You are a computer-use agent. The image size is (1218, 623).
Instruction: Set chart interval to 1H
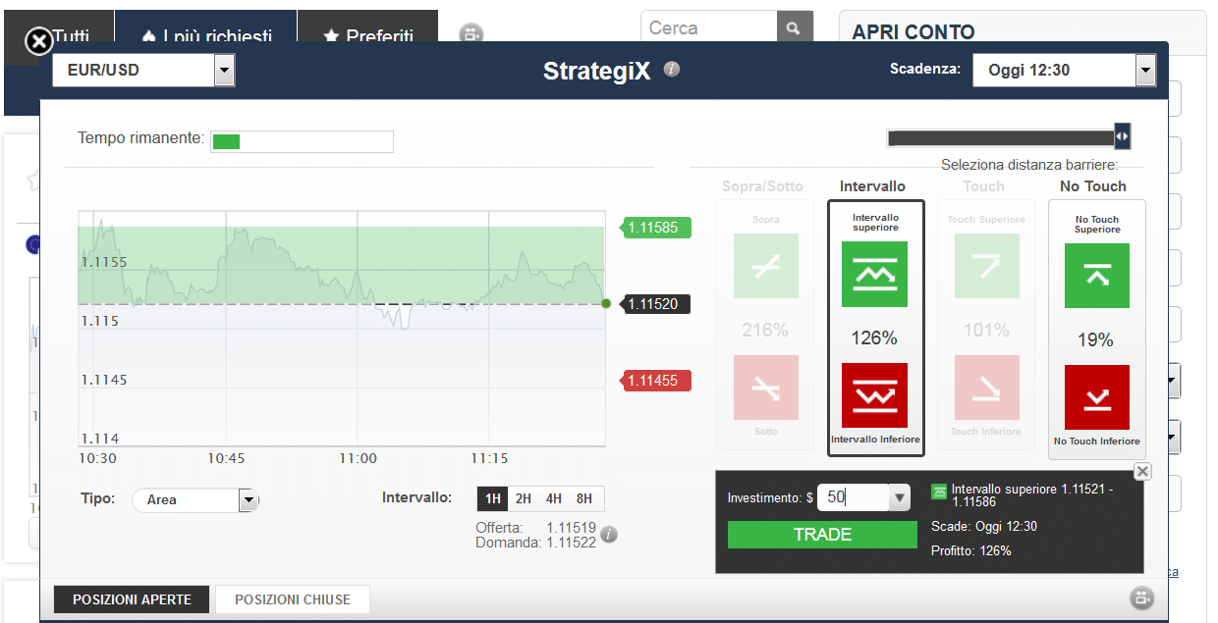(492, 498)
